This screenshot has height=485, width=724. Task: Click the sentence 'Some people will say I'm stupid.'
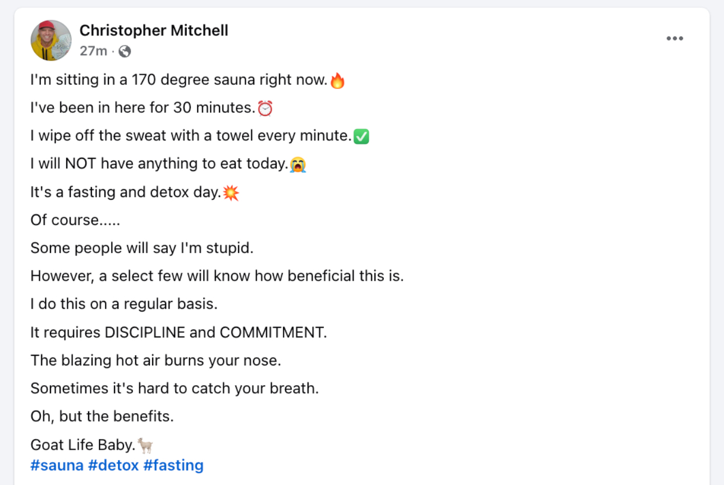[x=142, y=248]
